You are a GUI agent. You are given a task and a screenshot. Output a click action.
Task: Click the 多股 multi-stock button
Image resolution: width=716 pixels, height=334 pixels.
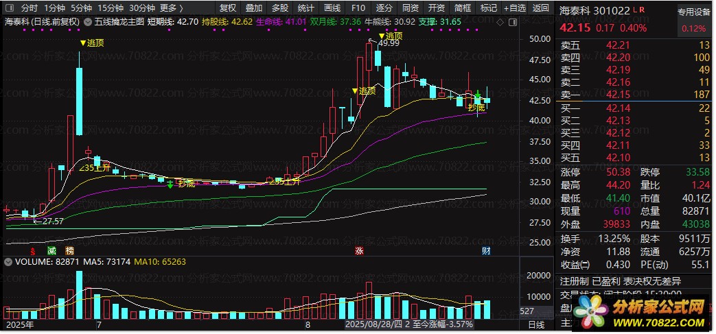[x=280, y=8]
